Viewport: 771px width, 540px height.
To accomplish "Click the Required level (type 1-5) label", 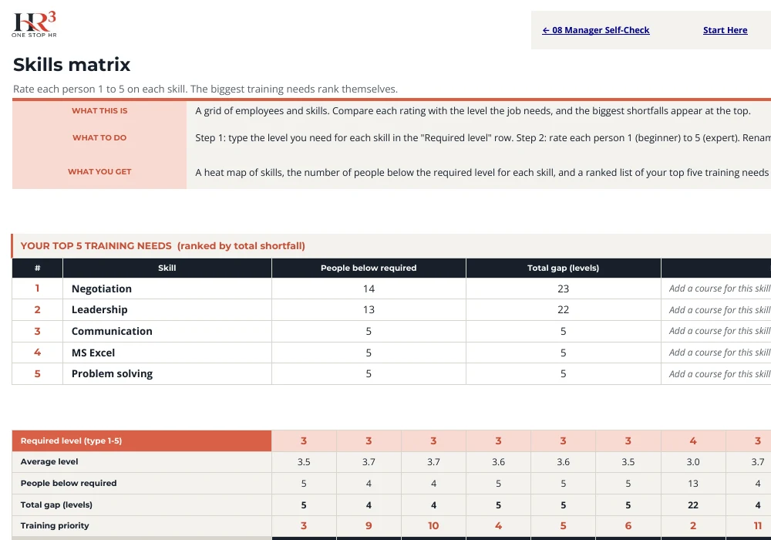I will pos(142,440).
